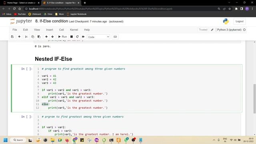256x144 pixels.
Task: Open the taskbar clock and date
Action: pyautogui.click(x=248, y=140)
